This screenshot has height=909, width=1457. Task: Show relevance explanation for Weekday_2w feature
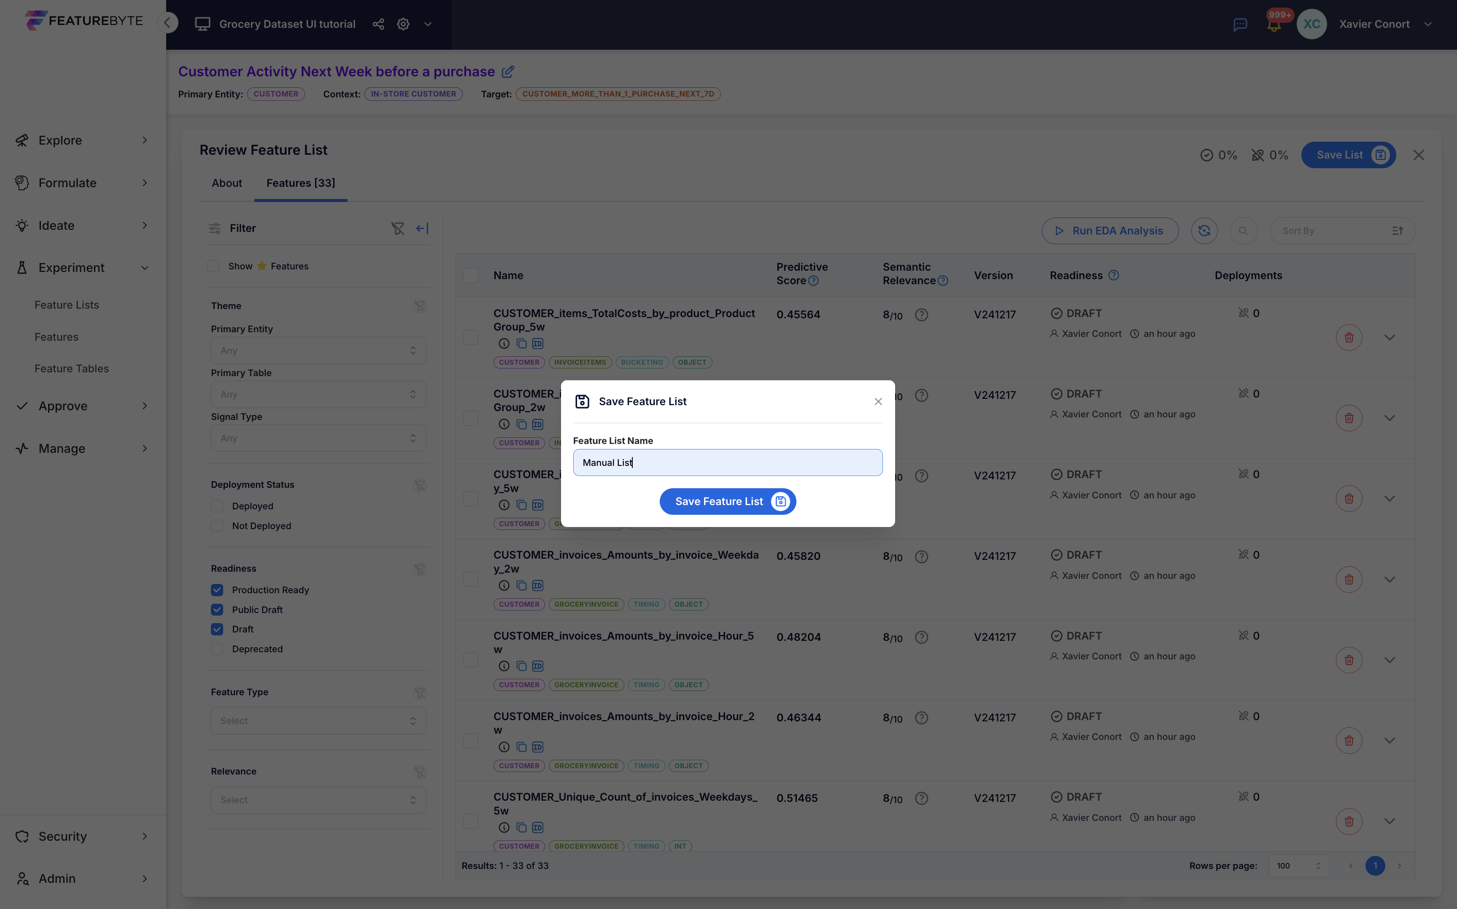pos(921,557)
